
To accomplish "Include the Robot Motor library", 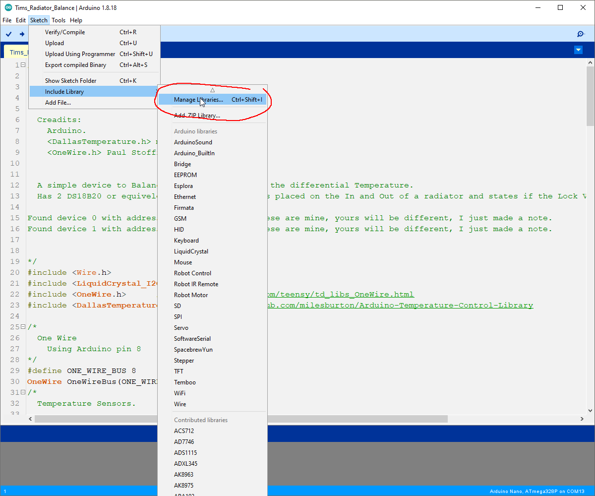I will [212, 295].
